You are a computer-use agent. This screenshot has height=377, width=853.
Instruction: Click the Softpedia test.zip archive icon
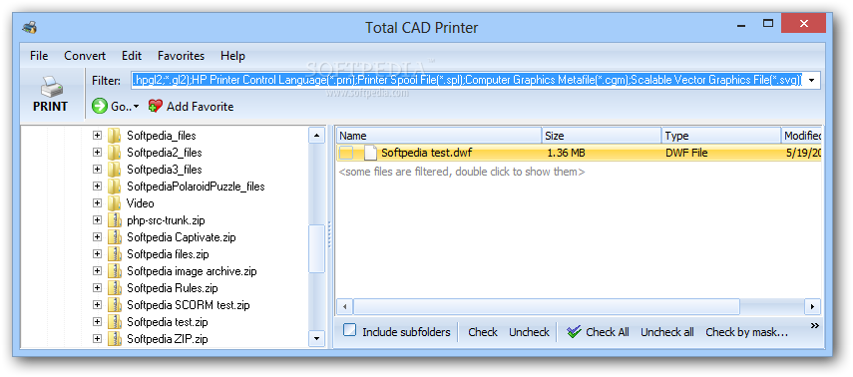[x=114, y=322]
